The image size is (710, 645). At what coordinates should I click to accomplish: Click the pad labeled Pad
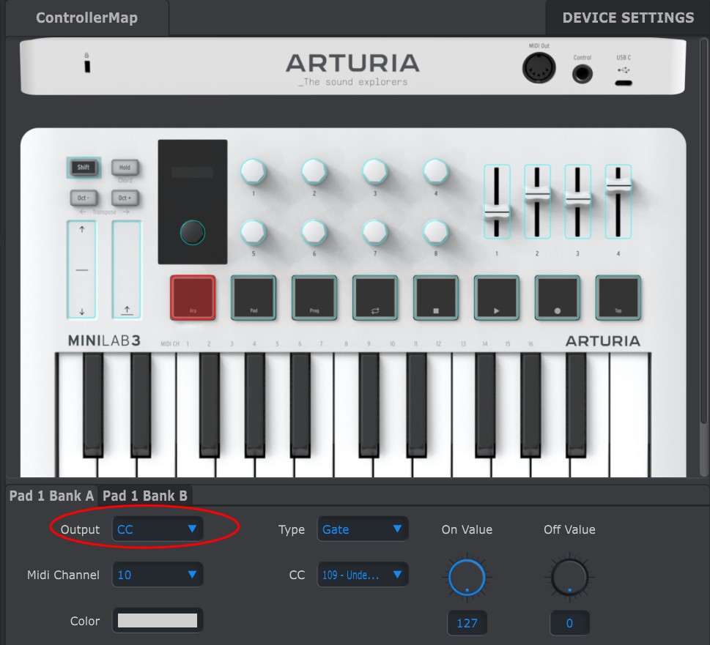click(254, 297)
